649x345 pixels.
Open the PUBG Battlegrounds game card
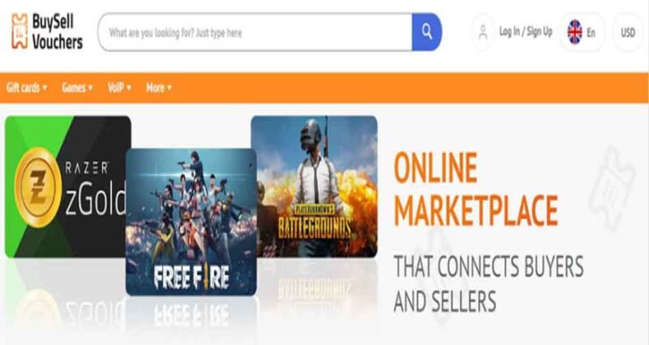tap(314, 186)
